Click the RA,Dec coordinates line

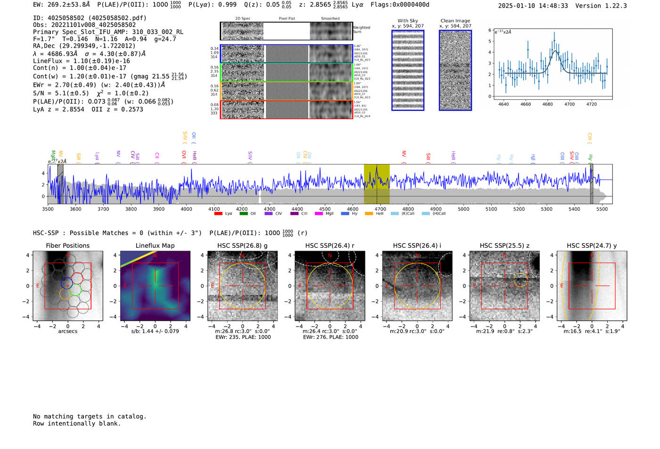coord(84,46)
